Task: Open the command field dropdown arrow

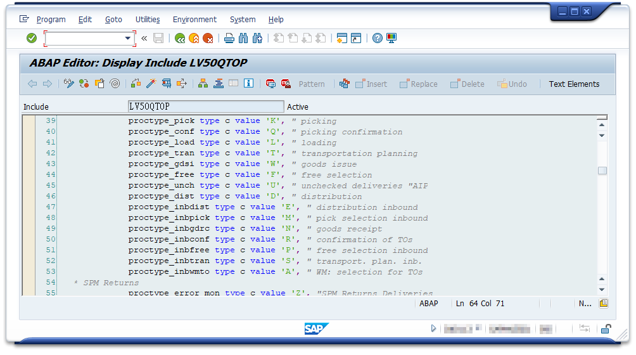Action: [x=128, y=38]
